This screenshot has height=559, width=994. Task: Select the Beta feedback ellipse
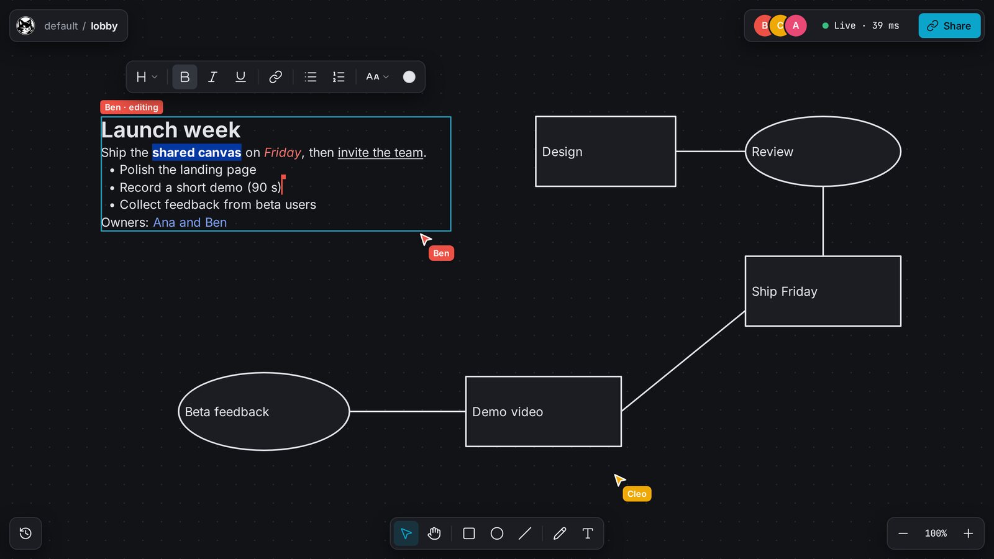point(264,411)
